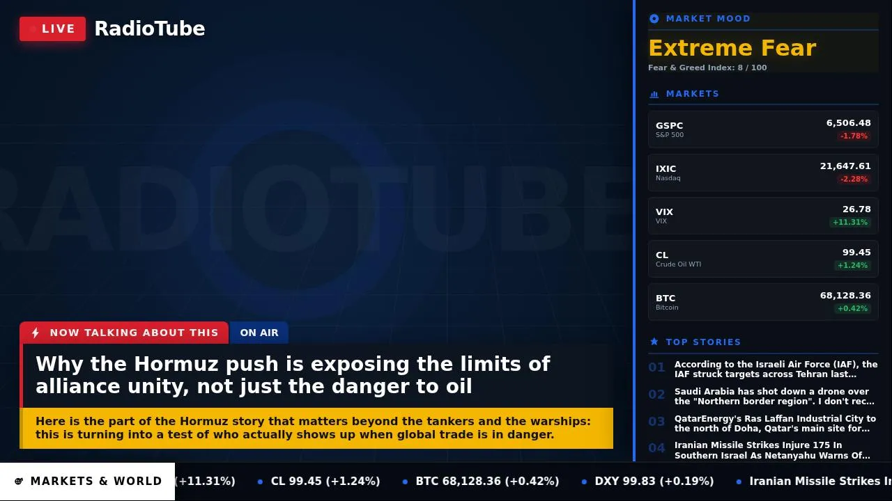Click the TOP STORIES section heading

(x=703, y=342)
